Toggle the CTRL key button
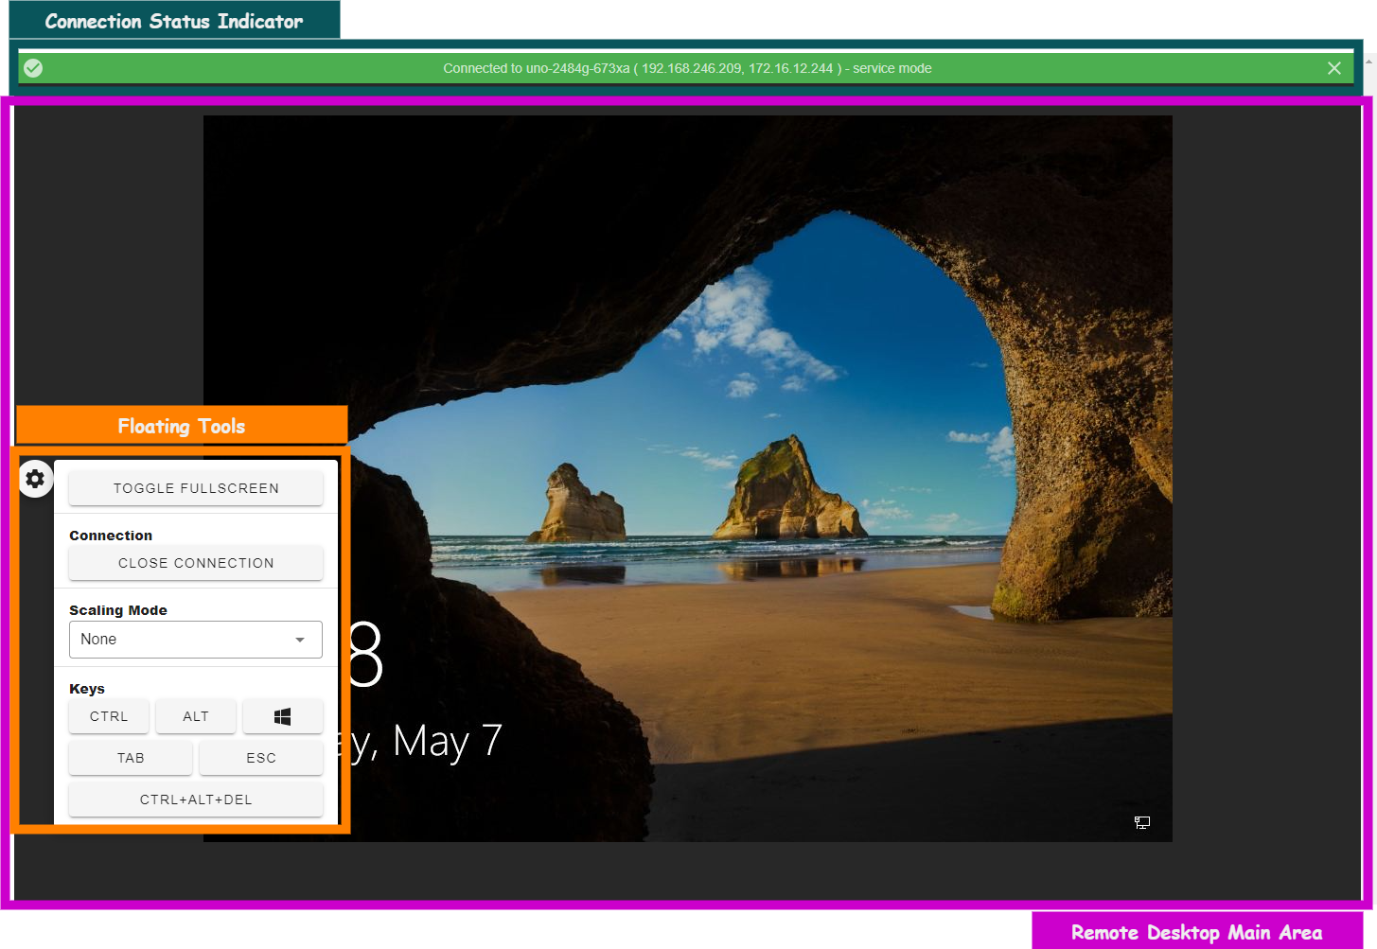The image size is (1377, 949). click(x=109, y=716)
